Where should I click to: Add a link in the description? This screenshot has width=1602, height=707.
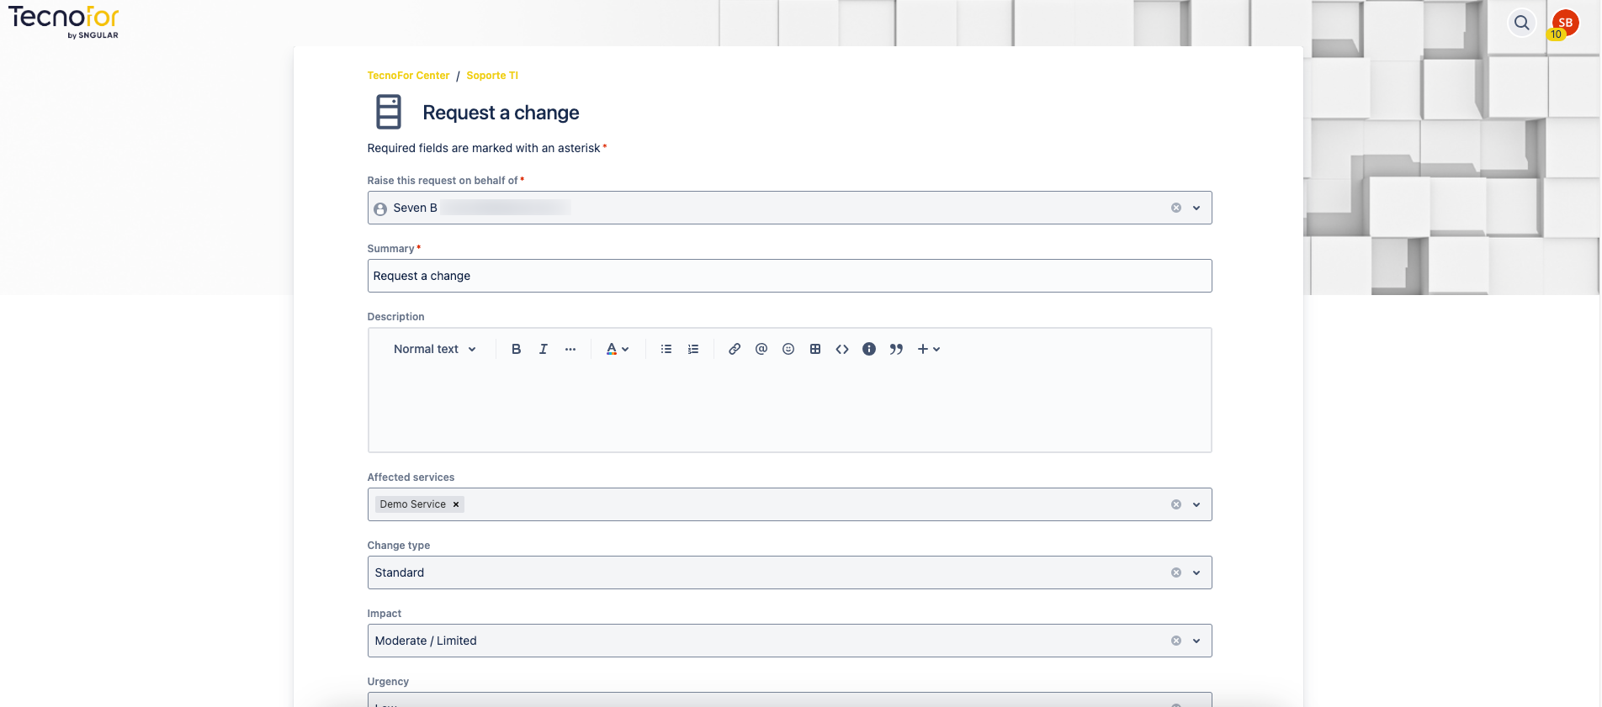(735, 349)
